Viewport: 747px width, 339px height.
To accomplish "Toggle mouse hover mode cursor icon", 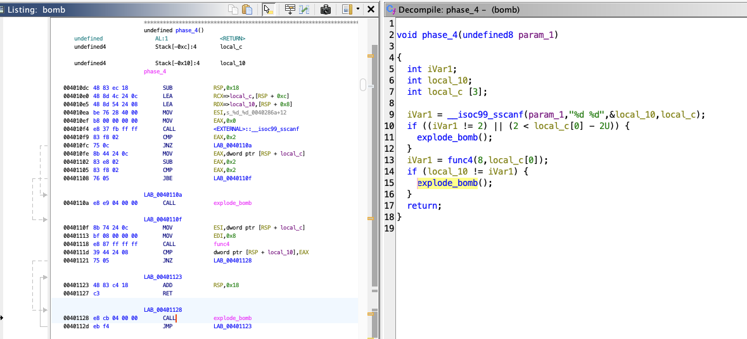I will (267, 9).
